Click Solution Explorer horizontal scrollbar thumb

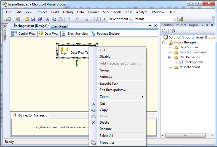pyautogui.click(x=186, y=135)
